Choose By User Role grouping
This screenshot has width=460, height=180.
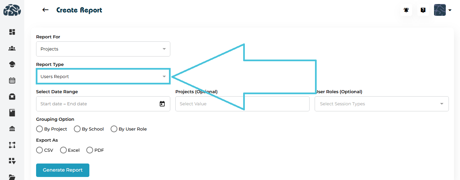114,129
